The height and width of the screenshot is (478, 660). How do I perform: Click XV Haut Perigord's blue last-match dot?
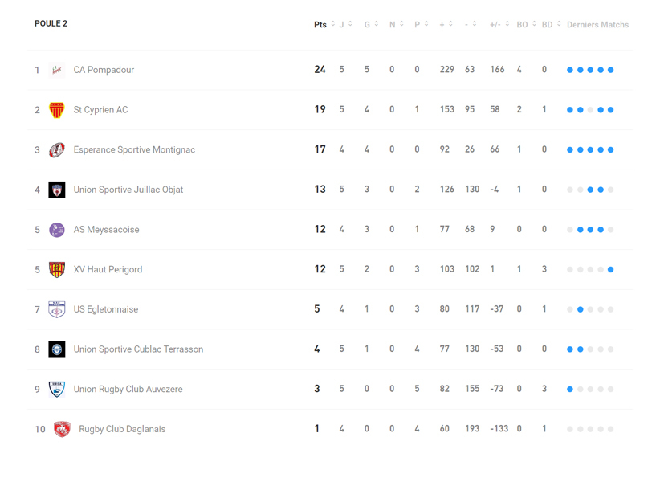(611, 270)
